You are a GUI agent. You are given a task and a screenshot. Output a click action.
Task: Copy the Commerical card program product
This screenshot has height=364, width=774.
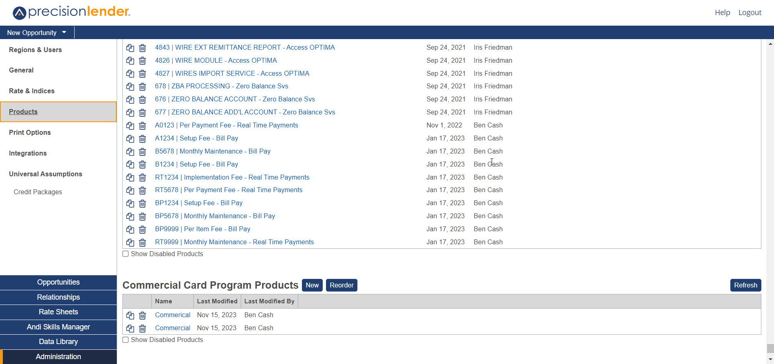(x=130, y=316)
